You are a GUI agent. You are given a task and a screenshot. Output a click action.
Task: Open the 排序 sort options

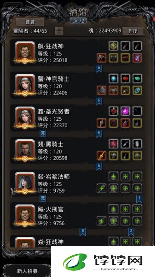tap(133, 31)
